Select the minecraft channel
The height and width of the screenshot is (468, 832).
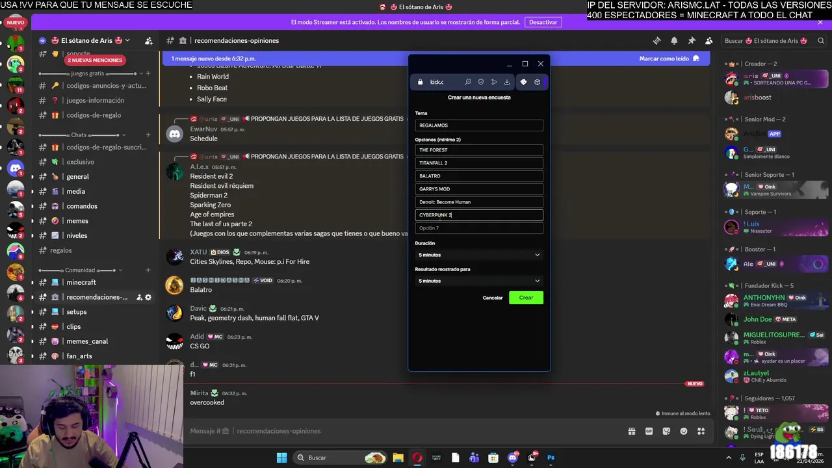[94, 282]
